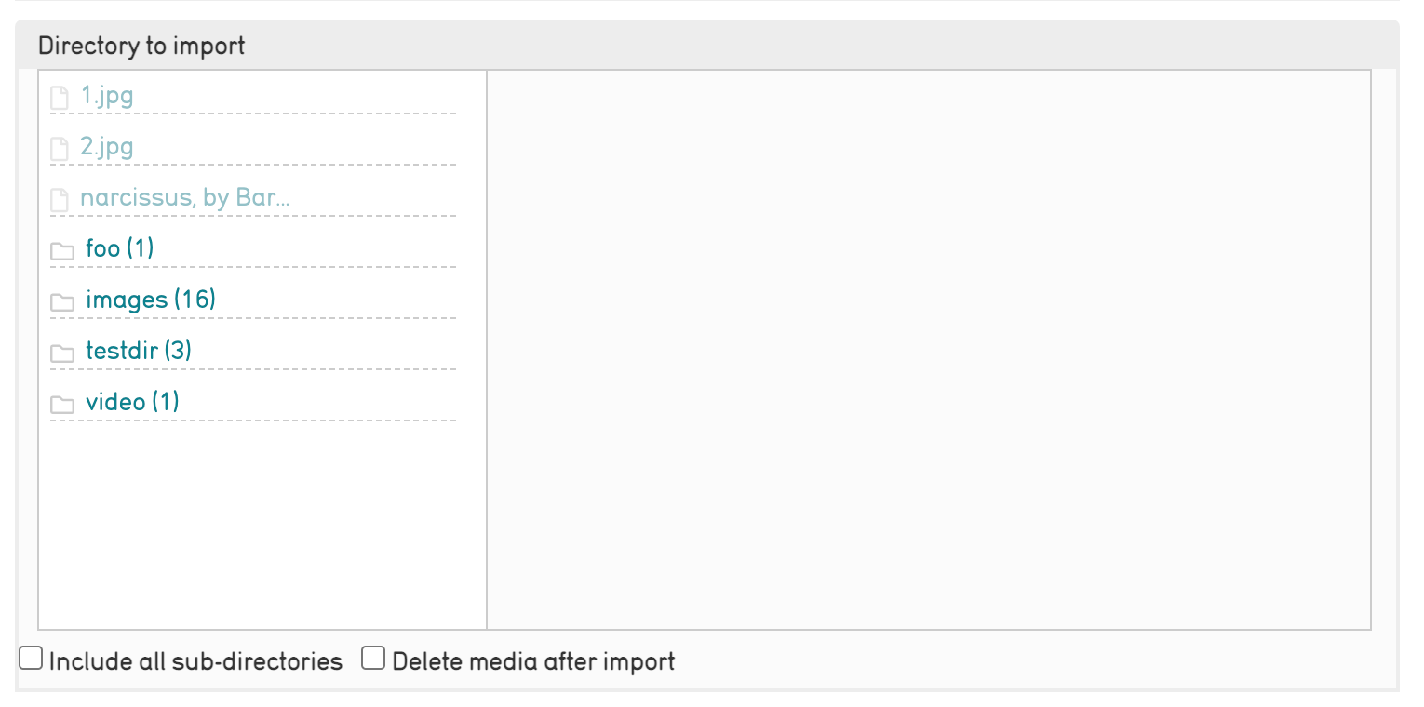Screen dimensions: 1424x707
Task: Select the 1.jpg file name
Action: coord(107,95)
